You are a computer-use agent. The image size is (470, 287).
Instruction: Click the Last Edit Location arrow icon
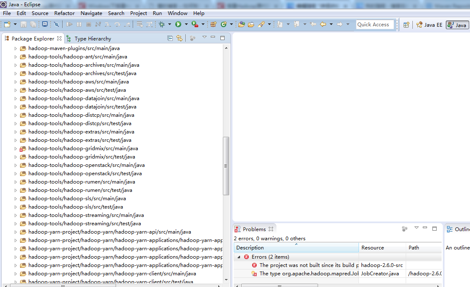click(x=313, y=24)
